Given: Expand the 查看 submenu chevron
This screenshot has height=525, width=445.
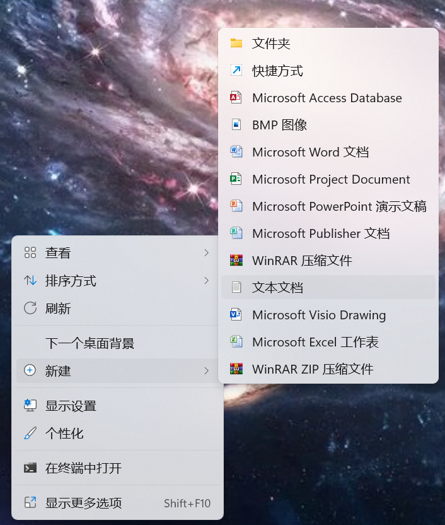Looking at the screenshot, I should point(206,253).
